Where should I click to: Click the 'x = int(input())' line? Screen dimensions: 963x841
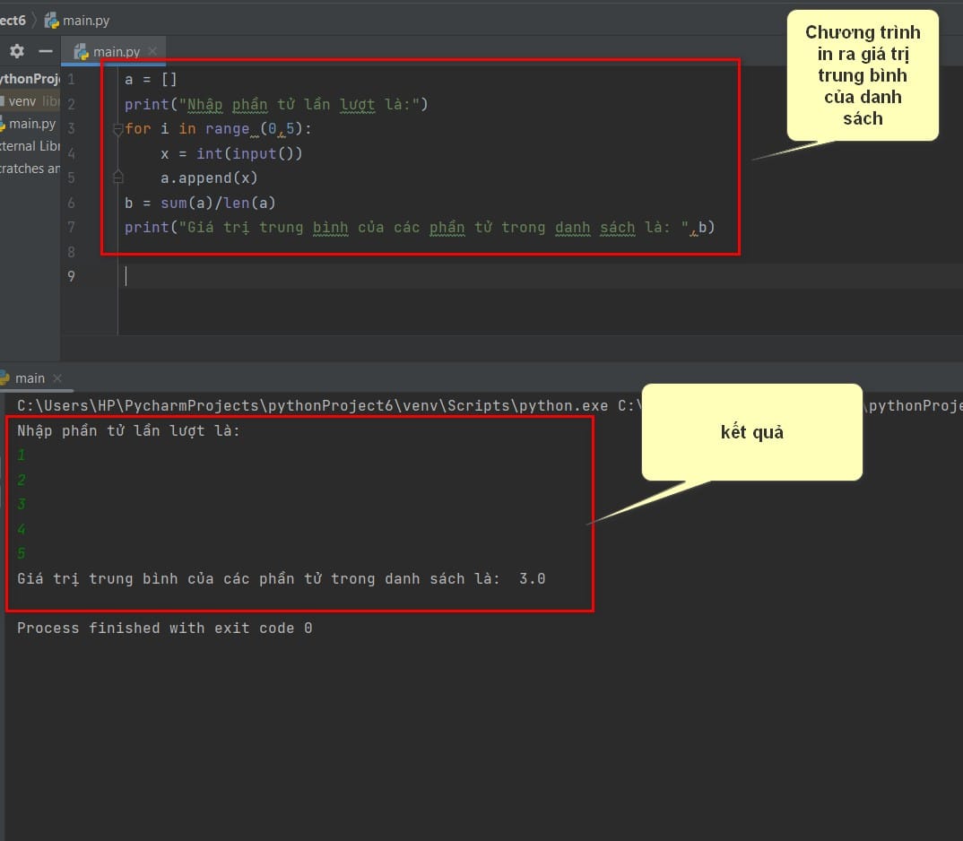[231, 153]
